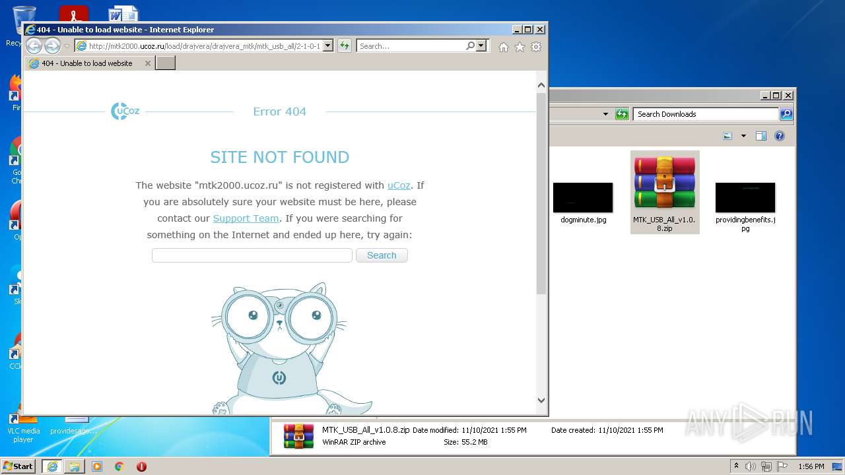Click the Internet Explorer address bar URL
The height and width of the screenshot is (475, 845).
[204, 46]
